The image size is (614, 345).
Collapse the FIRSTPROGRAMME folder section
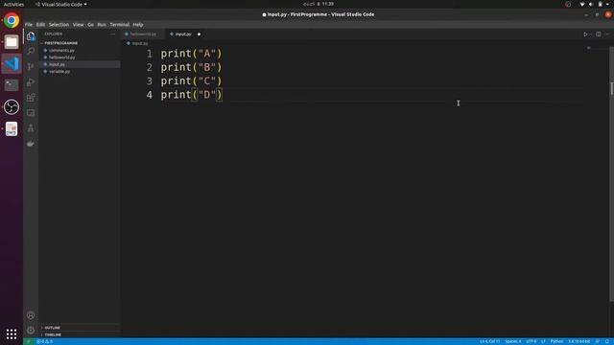(80, 43)
